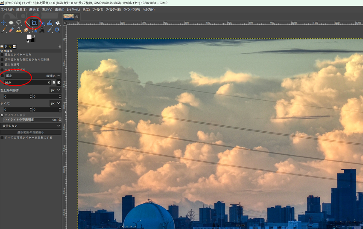Viewport: 363px width, 229px height.
Task: Reset colors to default black and white
Action: [28, 41]
